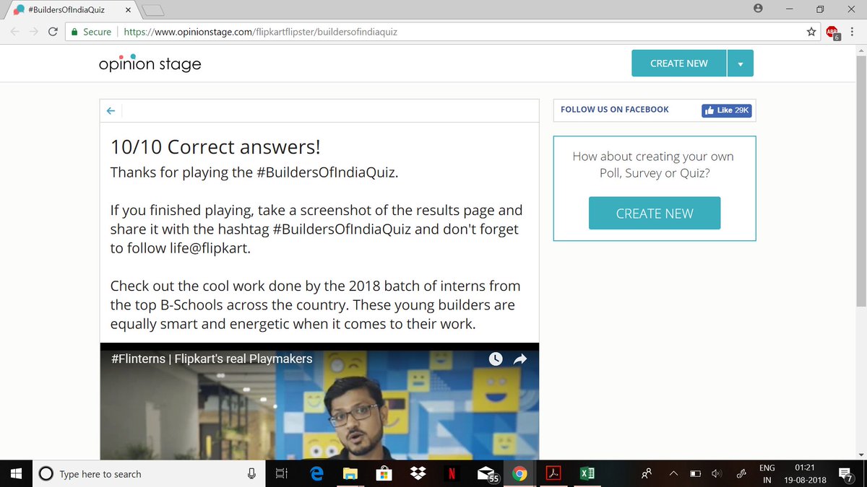Open Netflix from the taskbar
Image resolution: width=867 pixels, height=487 pixels.
[452, 473]
